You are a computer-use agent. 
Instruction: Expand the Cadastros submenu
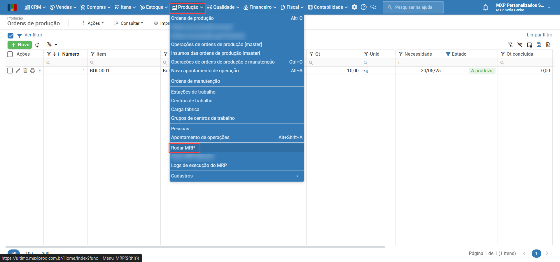pos(237,176)
